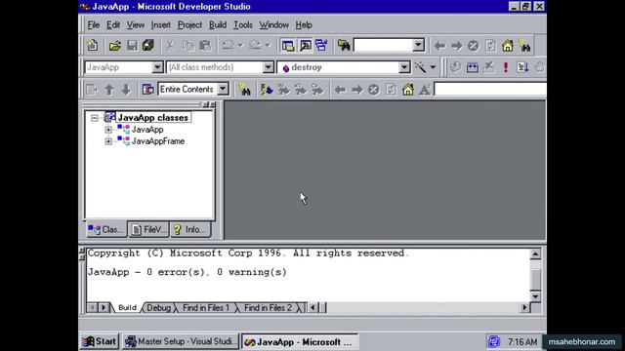
Task: Open the Window menu
Action: point(273,25)
